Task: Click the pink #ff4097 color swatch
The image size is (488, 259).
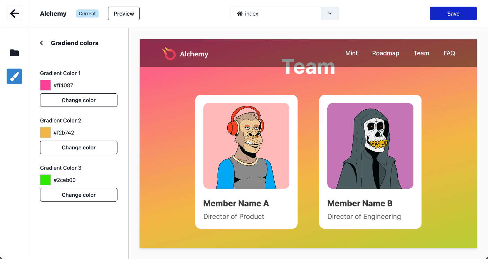Action: pyautogui.click(x=45, y=85)
